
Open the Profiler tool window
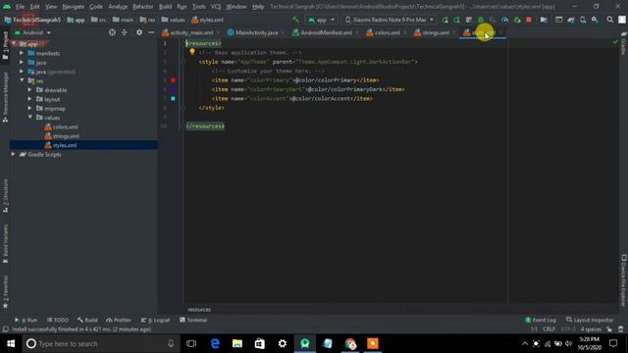coord(119,320)
